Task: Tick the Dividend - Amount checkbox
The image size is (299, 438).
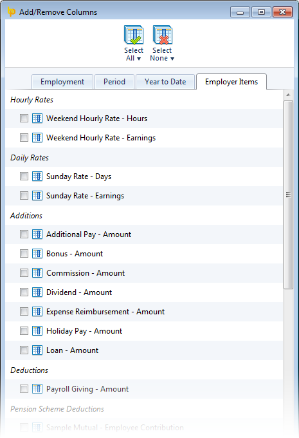Action: (24, 292)
